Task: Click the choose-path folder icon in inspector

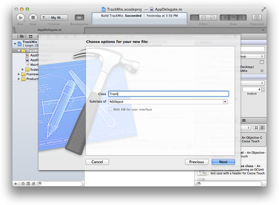Action: 261,62
